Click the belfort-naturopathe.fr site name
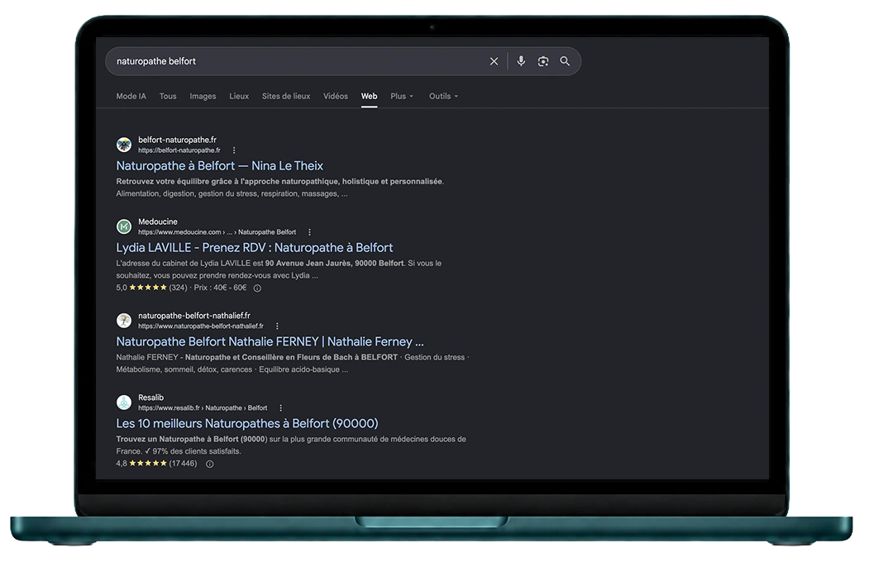 coord(177,140)
